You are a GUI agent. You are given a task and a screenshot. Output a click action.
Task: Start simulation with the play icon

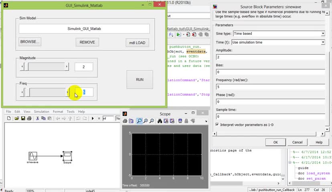pyautogui.click(x=93, y=118)
